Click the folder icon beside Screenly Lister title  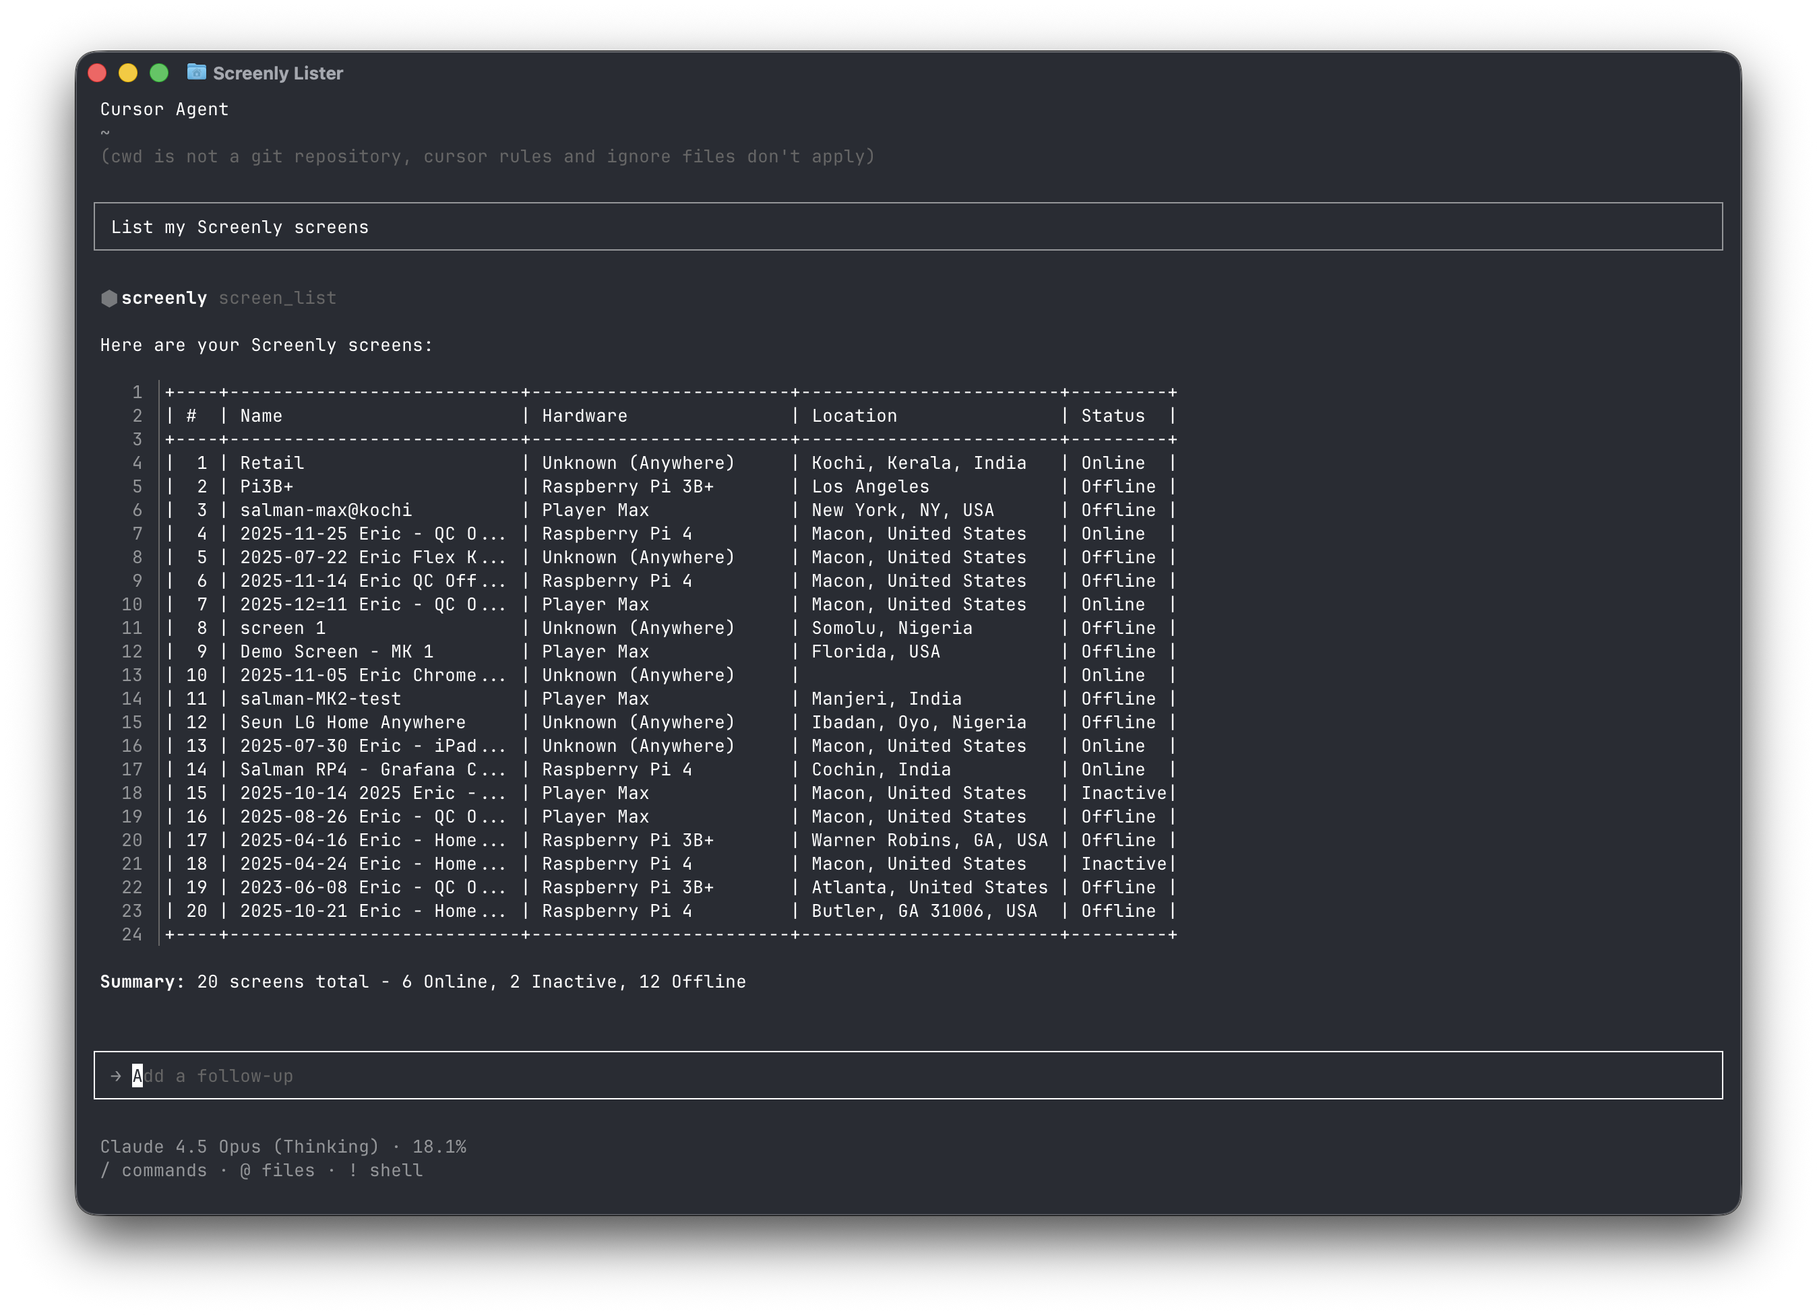(196, 72)
